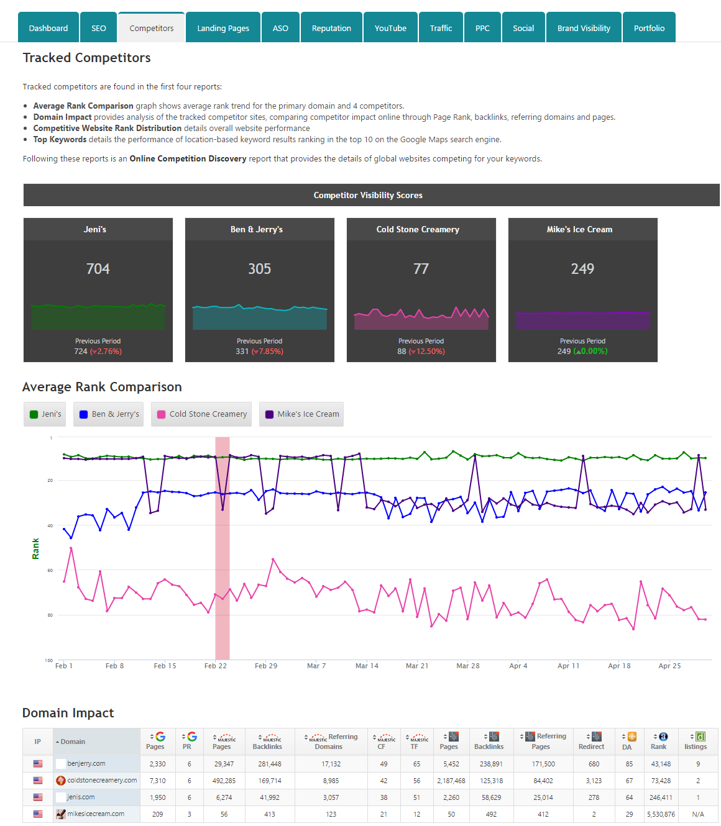Open mikesicecream.com domain link
Viewport: 721px width, 826px height.
[96, 814]
